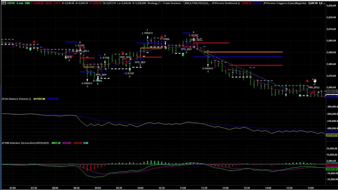Select JP:Person Triggers (Cyan,Magenta) label
The image size is (338, 190).
(285, 3)
